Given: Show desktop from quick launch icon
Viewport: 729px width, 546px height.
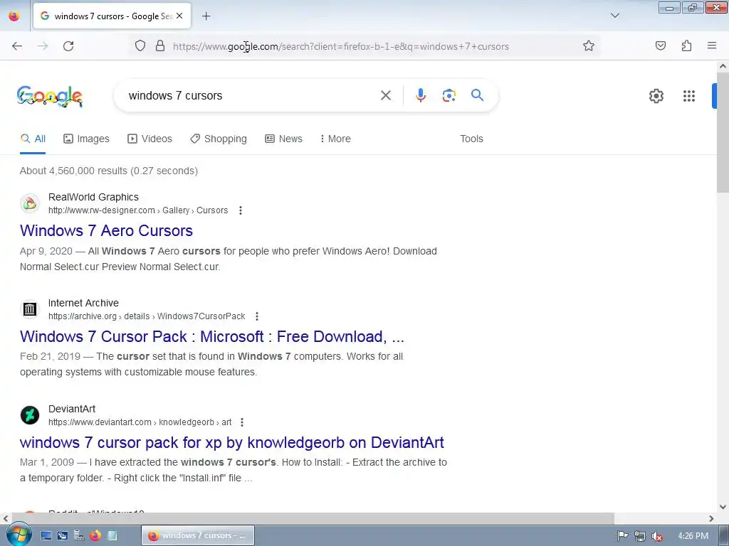Looking at the screenshot, I should (46, 535).
